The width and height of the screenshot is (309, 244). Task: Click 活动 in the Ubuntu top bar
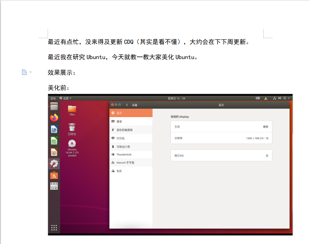tap(53, 98)
